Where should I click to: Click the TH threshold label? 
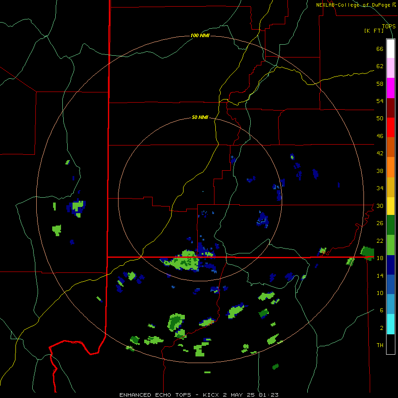pos(380,345)
